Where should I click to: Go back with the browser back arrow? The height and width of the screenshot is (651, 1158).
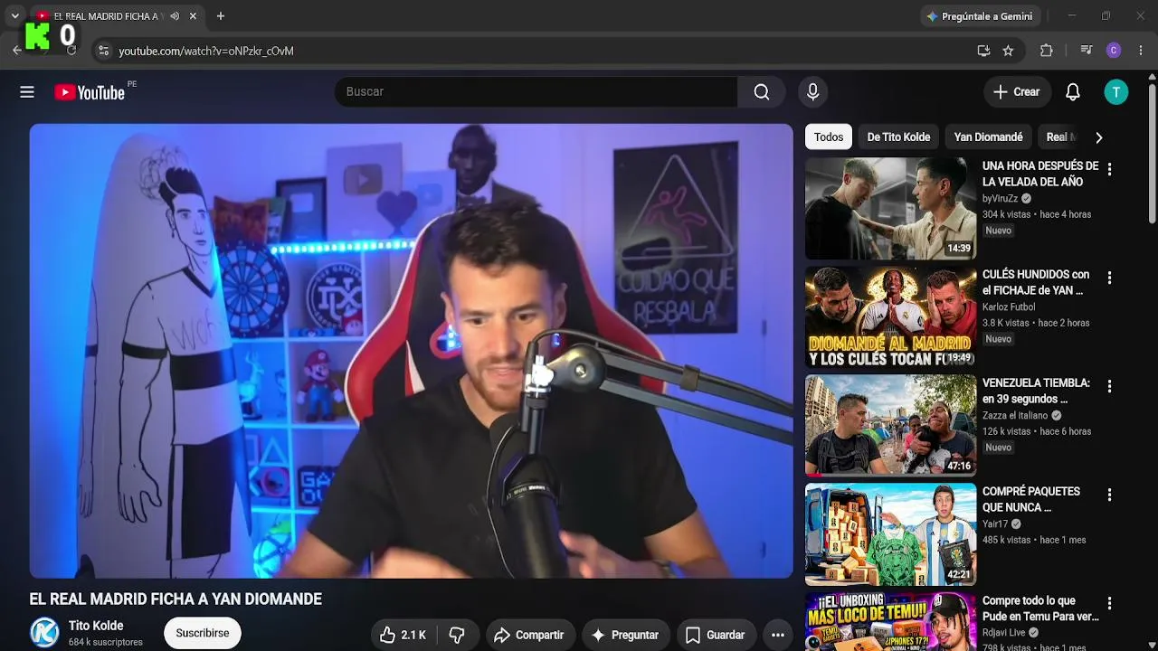coord(17,51)
